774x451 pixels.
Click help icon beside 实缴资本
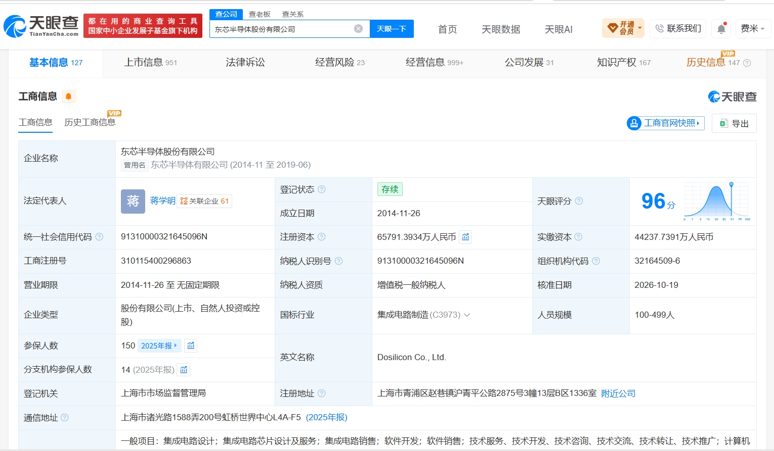578,237
